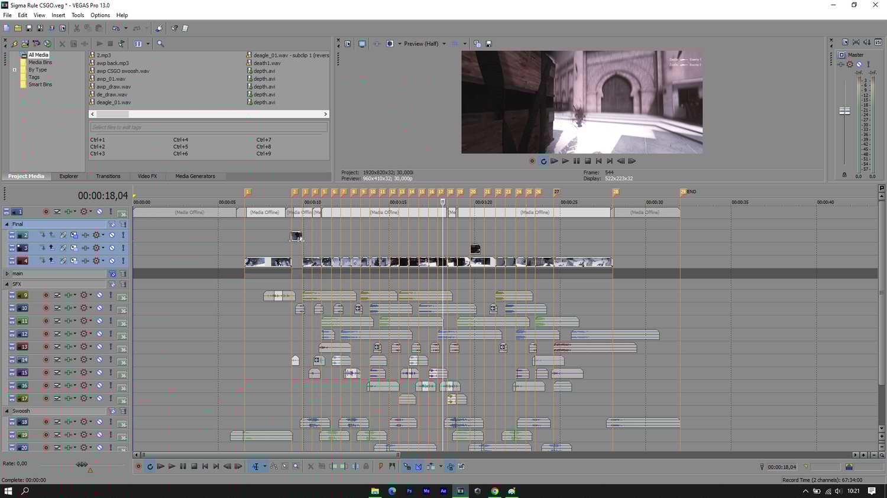Open the Tools menu
This screenshot has width=887, height=498.
click(77, 15)
